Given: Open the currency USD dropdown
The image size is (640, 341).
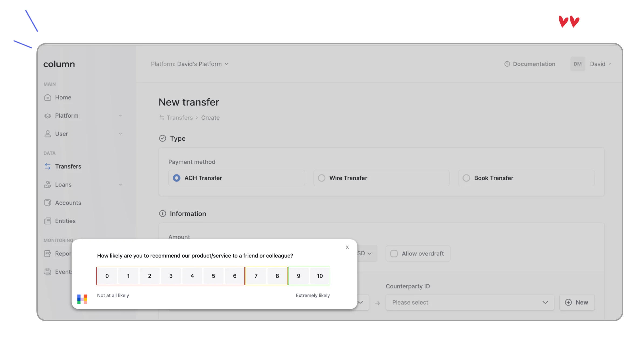Looking at the screenshot, I should point(367,254).
